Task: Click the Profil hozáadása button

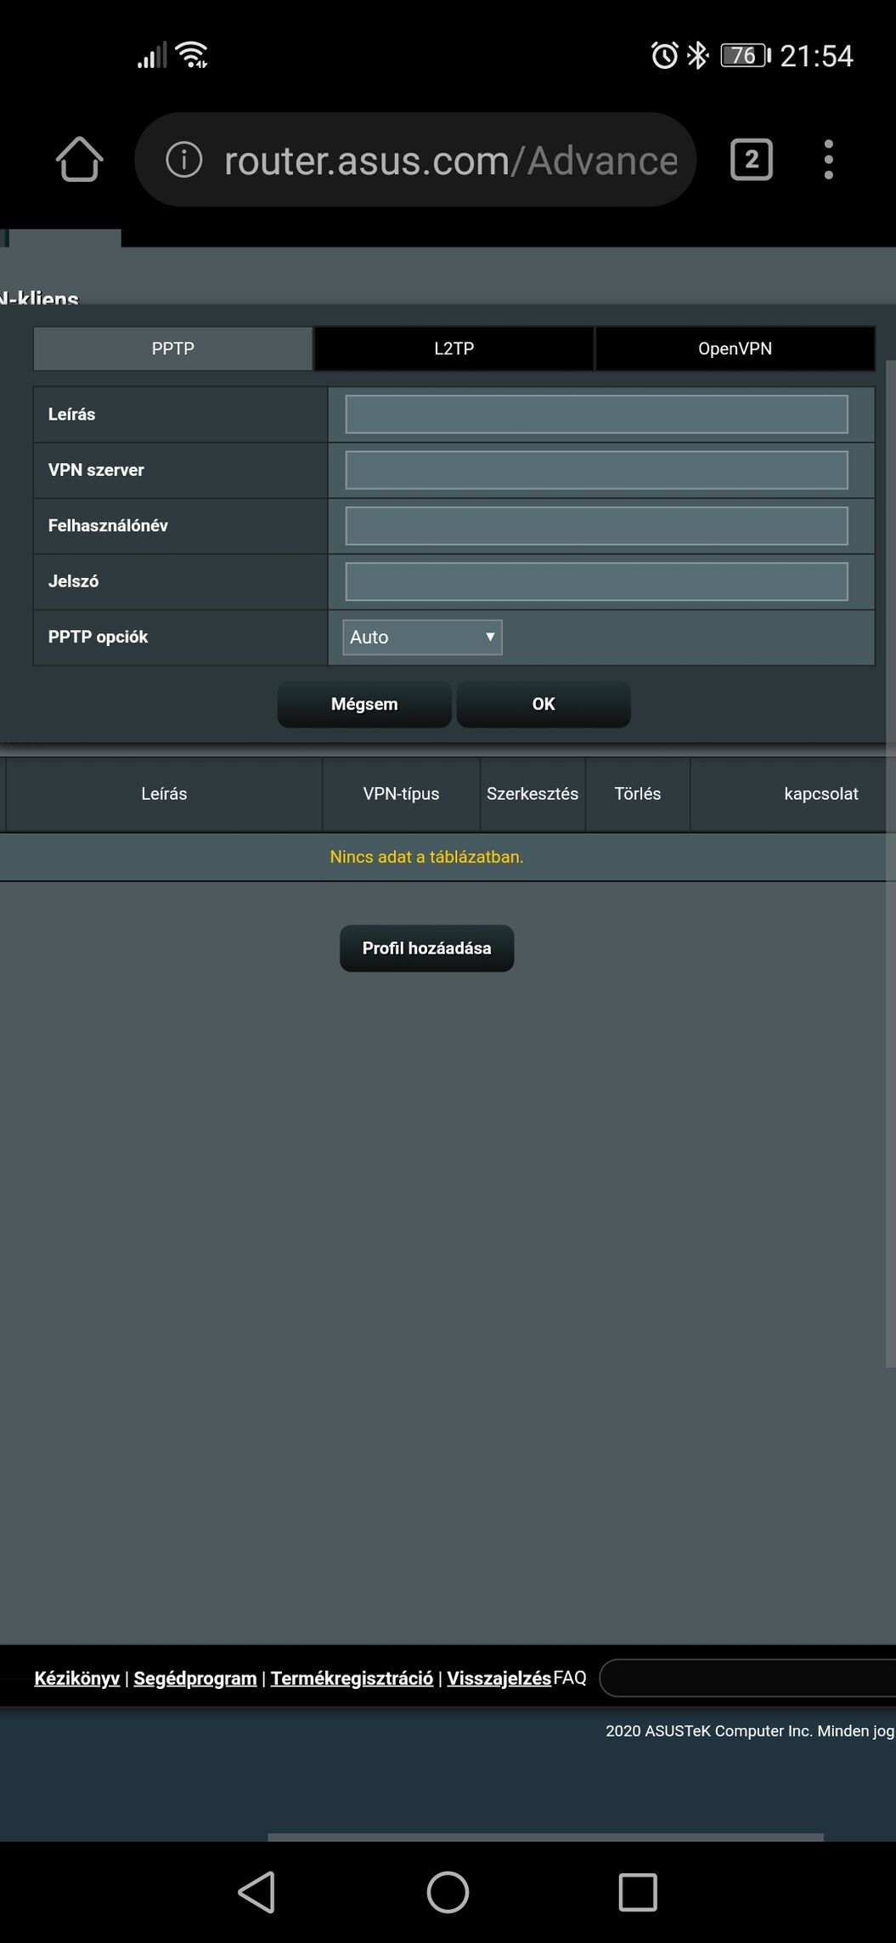Action: [427, 948]
